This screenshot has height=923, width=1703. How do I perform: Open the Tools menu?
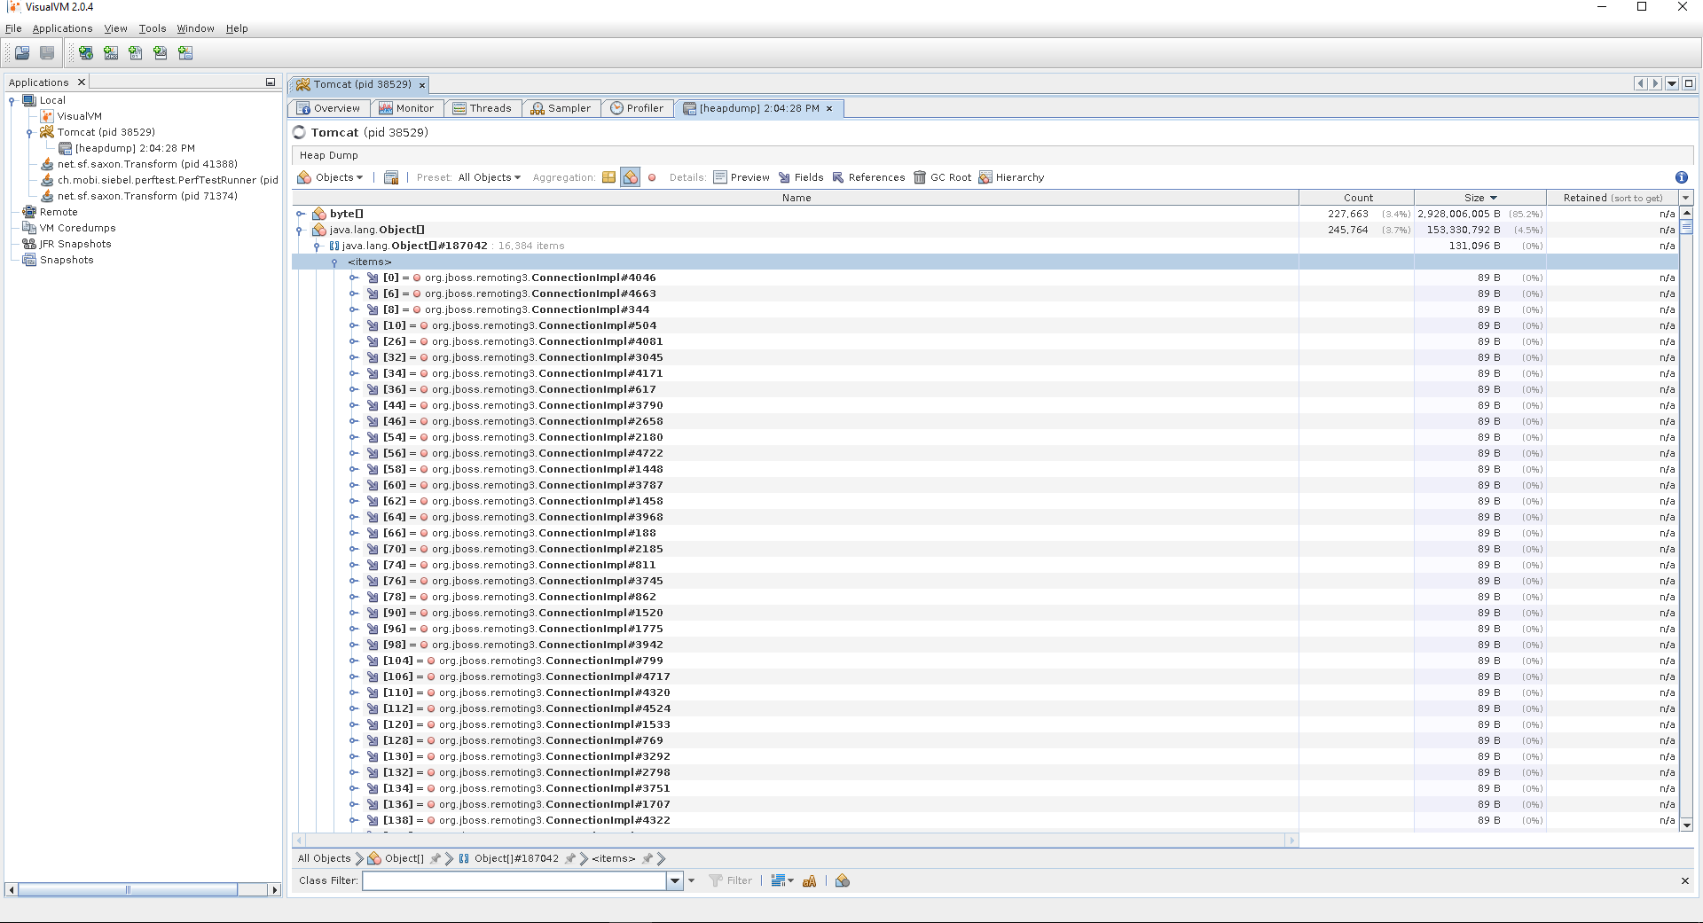coord(153,28)
